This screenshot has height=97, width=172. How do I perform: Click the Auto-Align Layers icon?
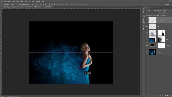pyautogui.click(x=67, y=4)
